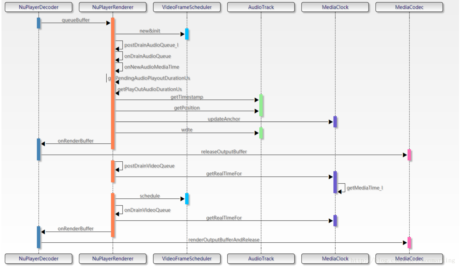460x270 pixels.
Task: Click the orange NuPlayerRenderer activation bar
Action: pos(113,82)
